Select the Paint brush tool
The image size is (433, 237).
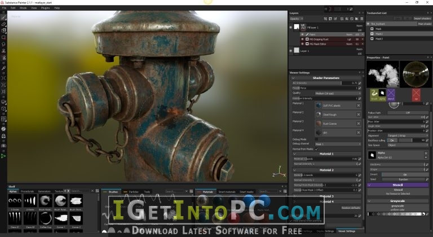pos(4,18)
